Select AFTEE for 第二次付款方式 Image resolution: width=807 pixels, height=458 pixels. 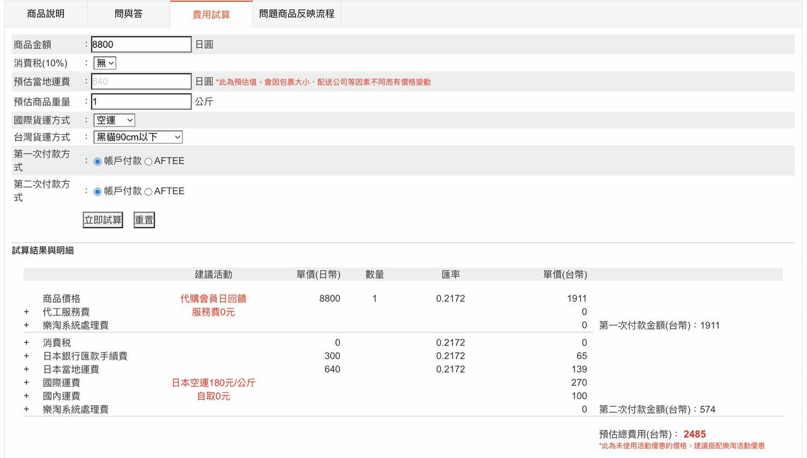point(148,192)
